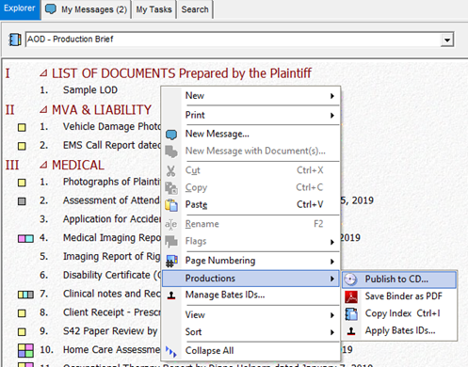Open the Flags submenu arrow

click(x=332, y=242)
